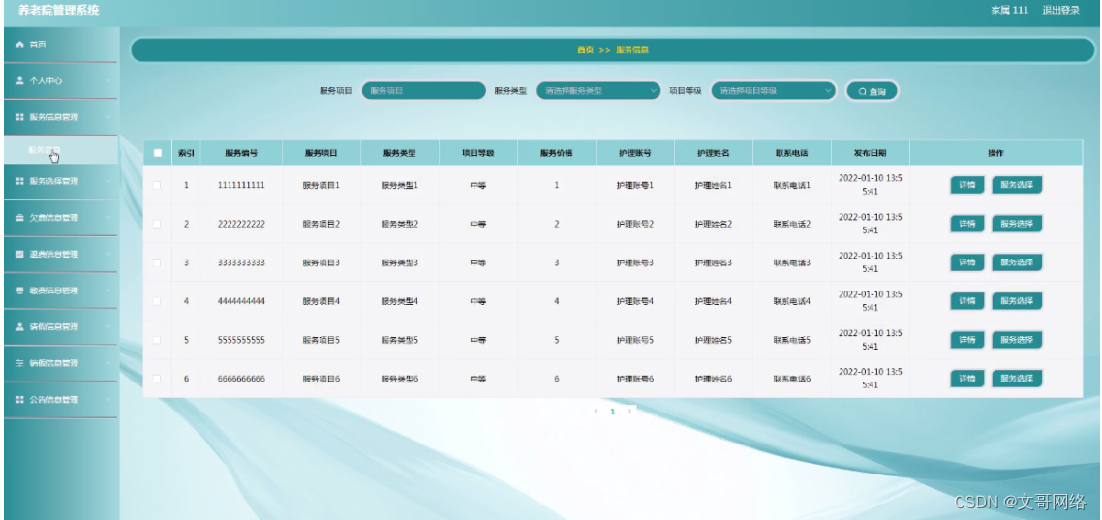
Task: Click the 家属 111 user label
Action: (1010, 11)
